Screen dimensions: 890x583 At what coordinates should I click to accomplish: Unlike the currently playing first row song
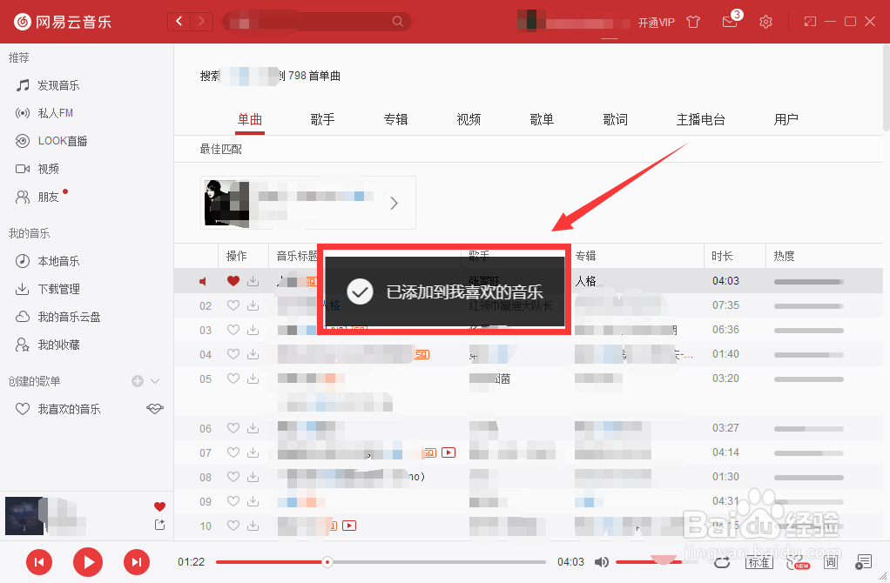coord(233,281)
